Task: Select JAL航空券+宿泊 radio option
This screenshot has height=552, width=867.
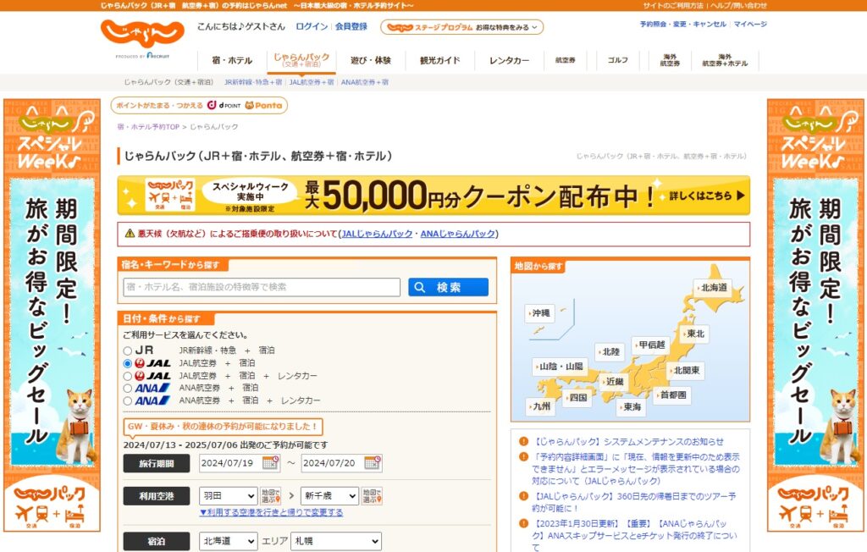Action: pyautogui.click(x=128, y=363)
